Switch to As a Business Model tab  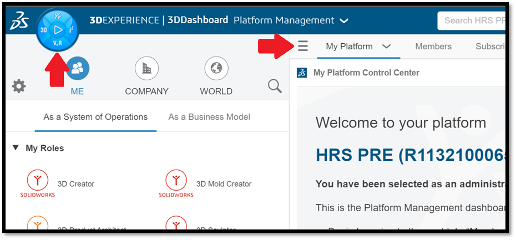click(209, 117)
